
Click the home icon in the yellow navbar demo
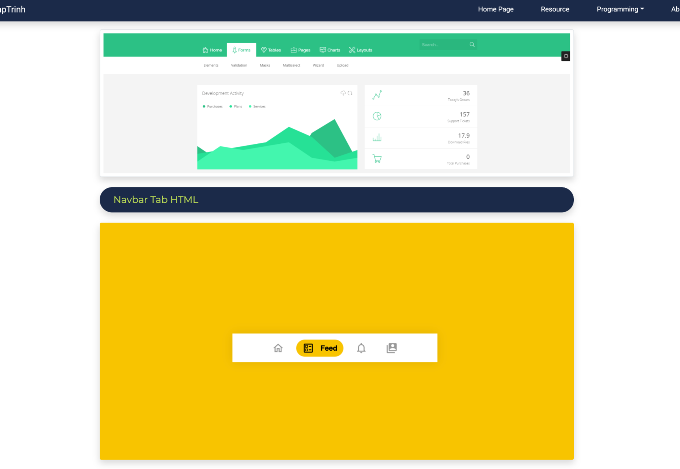click(278, 348)
